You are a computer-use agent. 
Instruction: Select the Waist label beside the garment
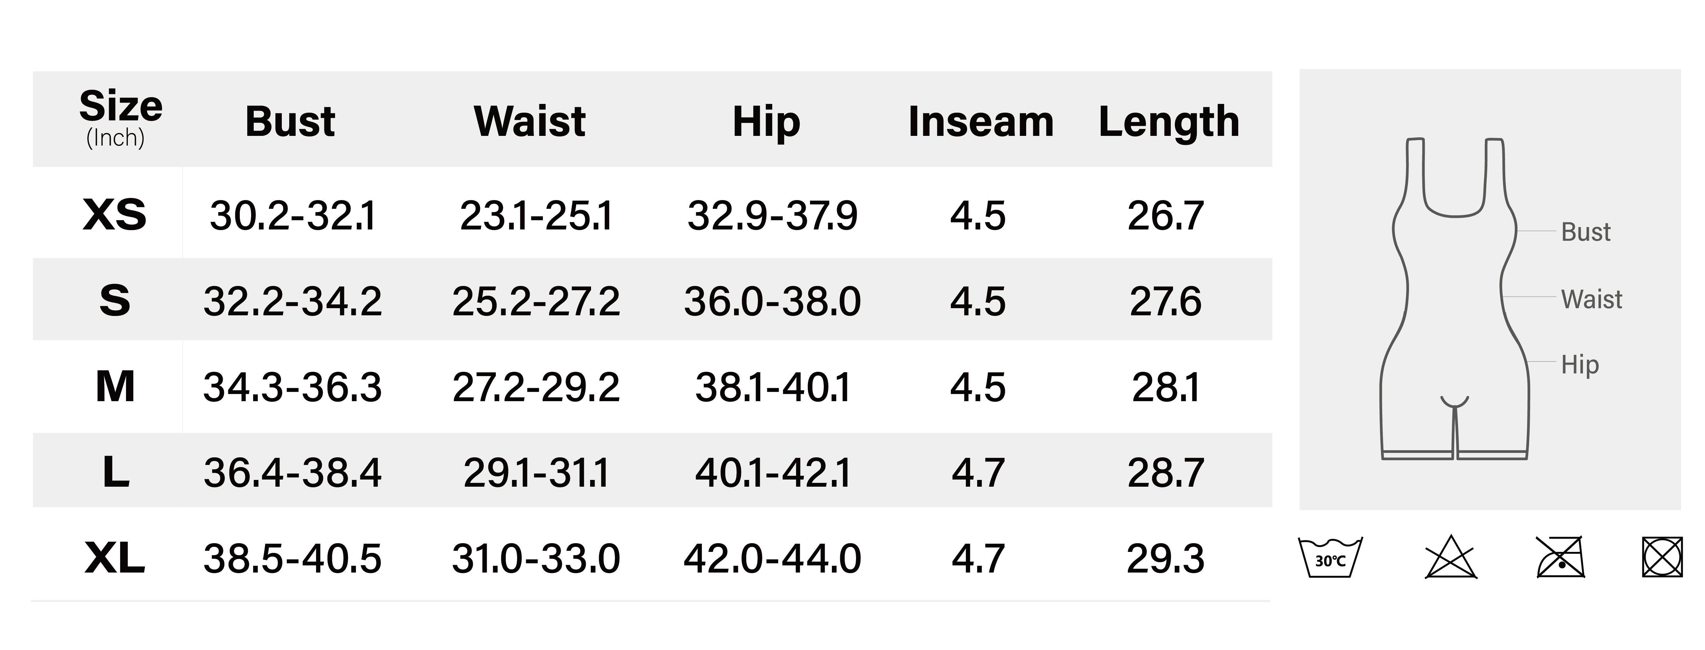point(1591,299)
